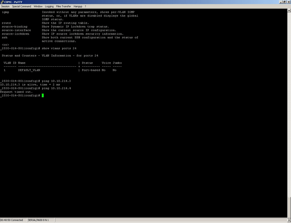This screenshot has width=291, height=223.
Task: Click the 'SERIAL/9600 8 N 1' status entry
Action: pos(38,220)
